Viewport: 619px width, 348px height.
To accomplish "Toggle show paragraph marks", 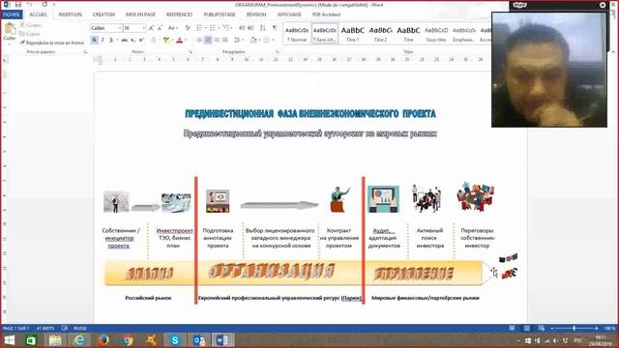I will (x=275, y=28).
